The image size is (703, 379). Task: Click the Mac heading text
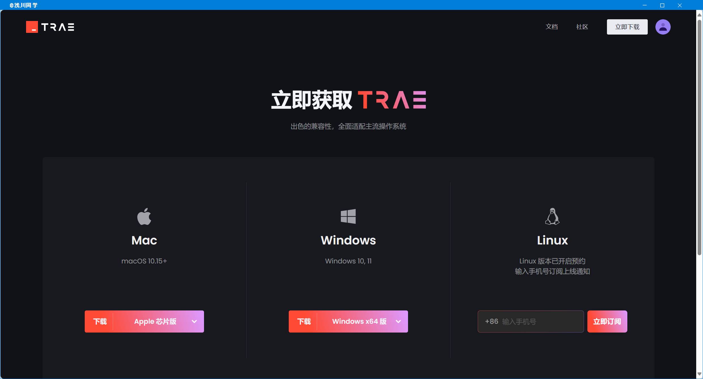[144, 240]
